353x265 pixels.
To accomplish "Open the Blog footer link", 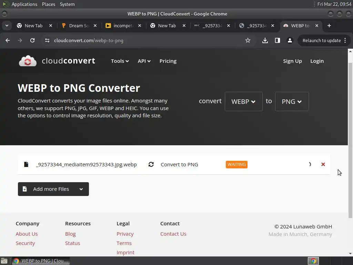I will click(70, 234).
